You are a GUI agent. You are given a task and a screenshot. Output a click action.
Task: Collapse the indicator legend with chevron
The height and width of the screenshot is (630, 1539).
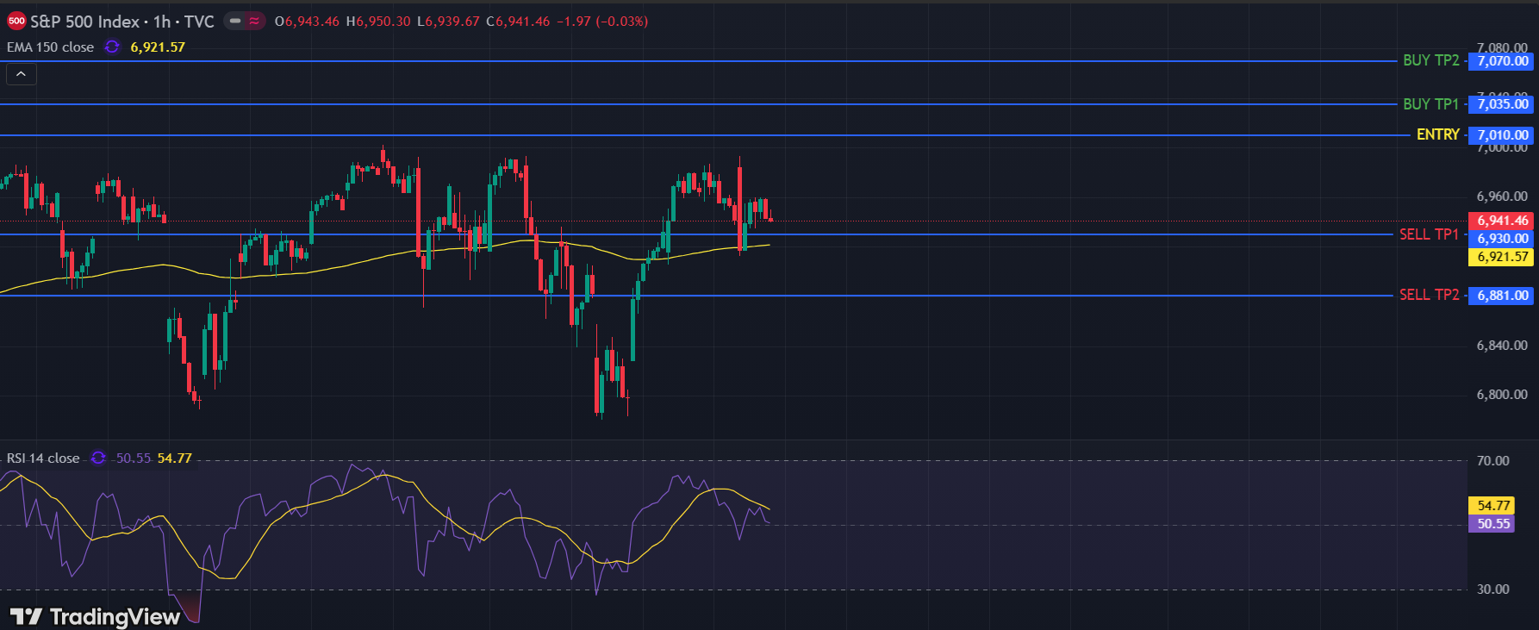[x=22, y=75]
